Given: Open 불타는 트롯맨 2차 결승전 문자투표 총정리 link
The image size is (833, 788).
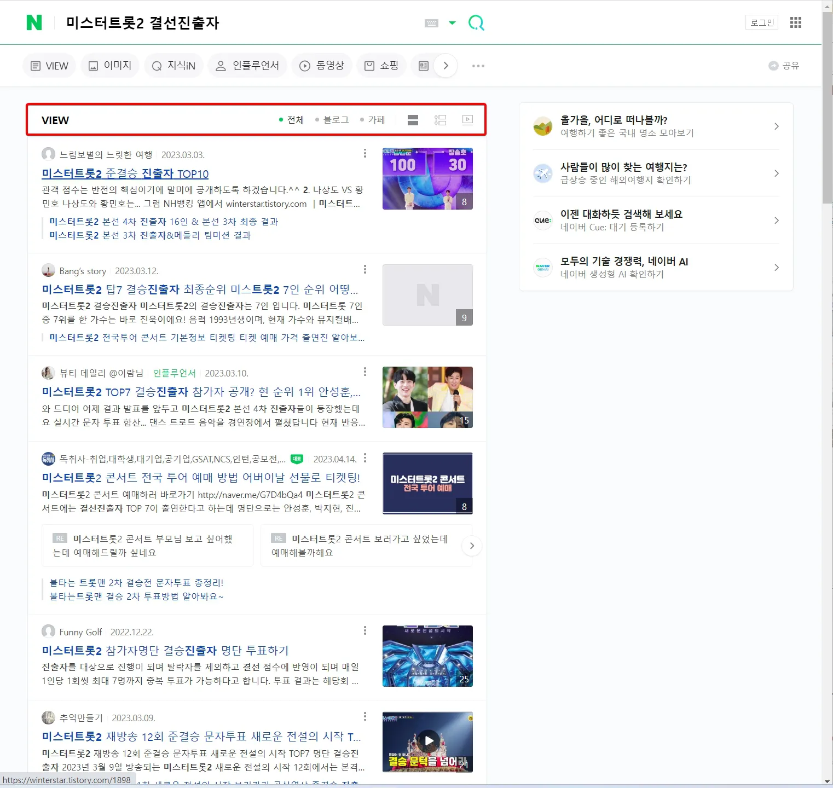Looking at the screenshot, I should point(136,583).
